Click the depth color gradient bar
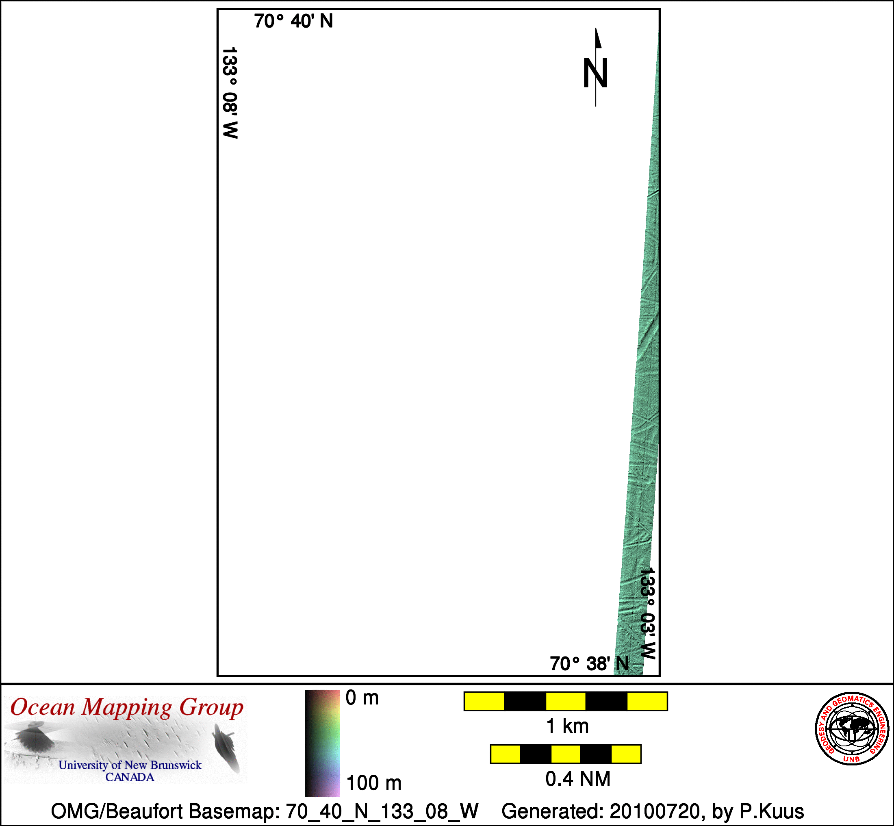This screenshot has height=826, width=894. [x=322, y=743]
